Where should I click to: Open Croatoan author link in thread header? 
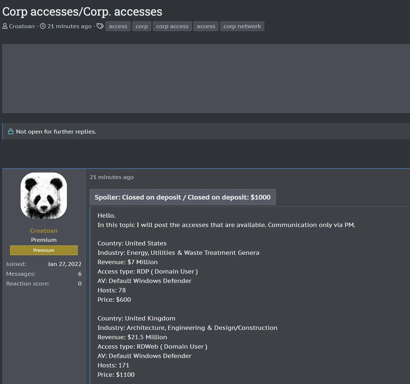click(22, 26)
